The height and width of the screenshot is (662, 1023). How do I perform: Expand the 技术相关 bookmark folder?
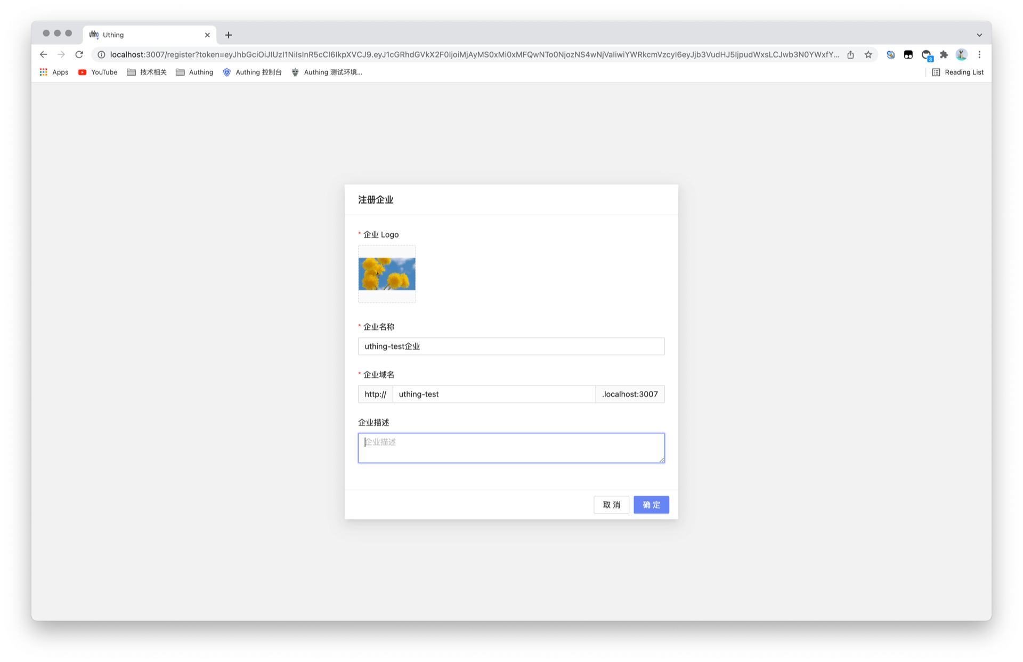click(x=147, y=72)
